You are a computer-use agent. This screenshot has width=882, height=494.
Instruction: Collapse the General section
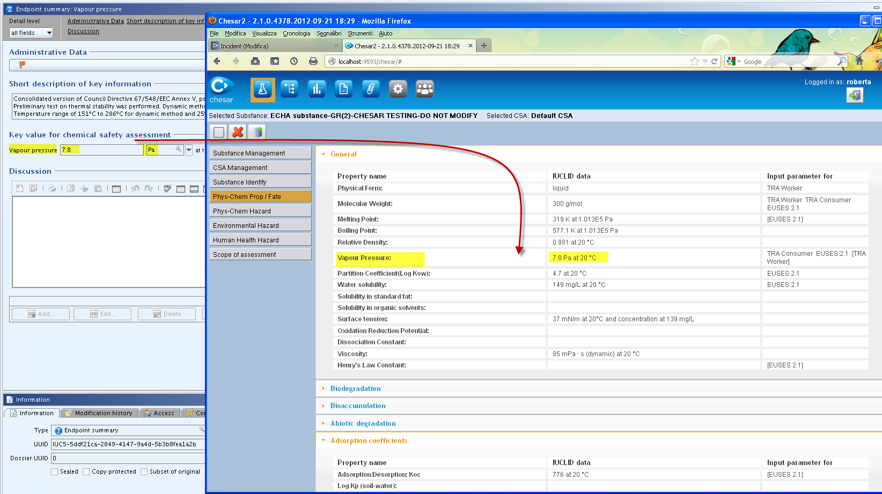[x=324, y=154]
